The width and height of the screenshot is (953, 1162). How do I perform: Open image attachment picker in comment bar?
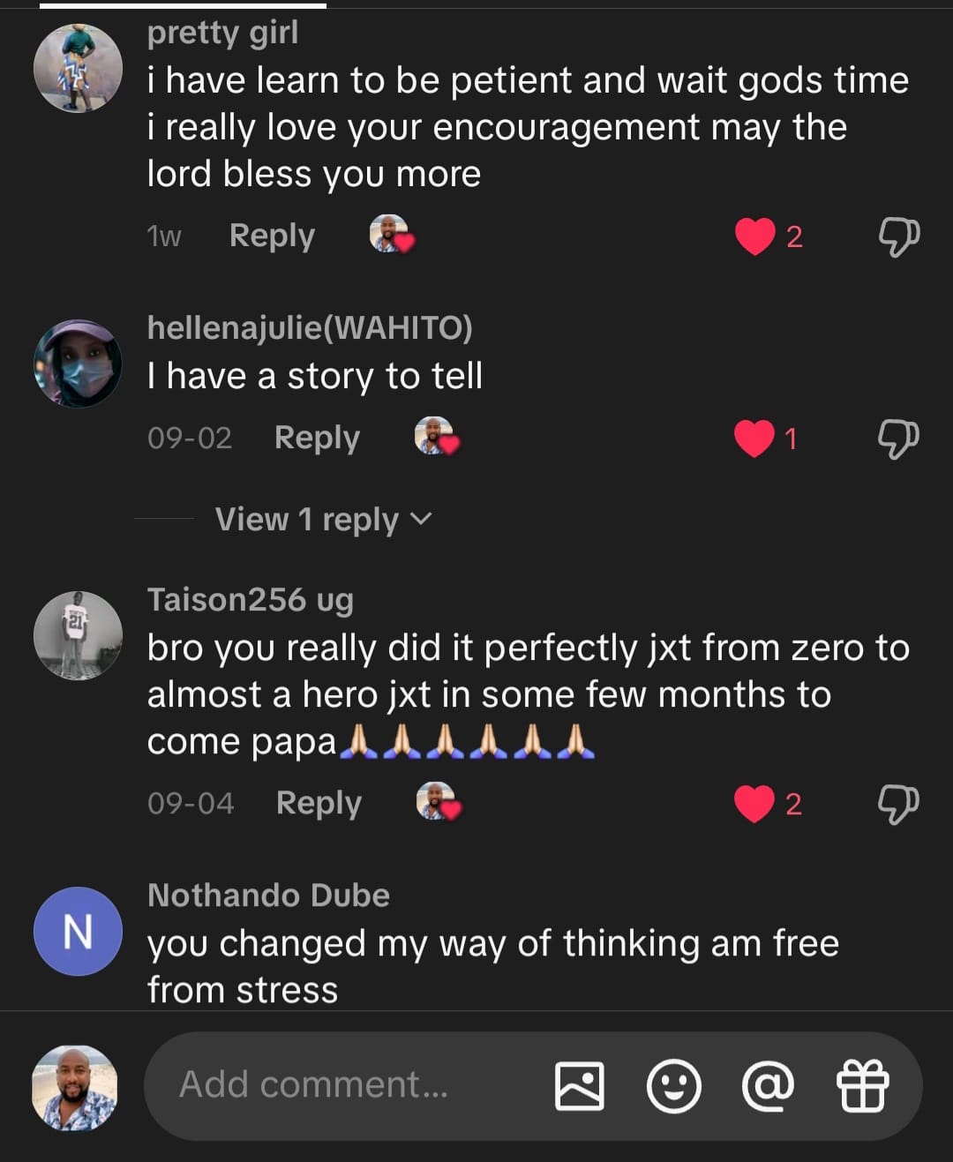(579, 1085)
